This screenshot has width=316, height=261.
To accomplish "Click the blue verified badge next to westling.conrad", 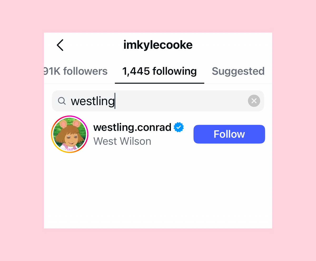I will click(179, 127).
